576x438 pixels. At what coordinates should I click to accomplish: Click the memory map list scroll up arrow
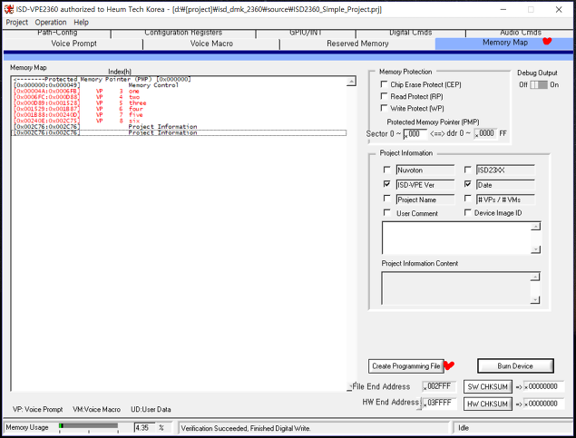351,81
